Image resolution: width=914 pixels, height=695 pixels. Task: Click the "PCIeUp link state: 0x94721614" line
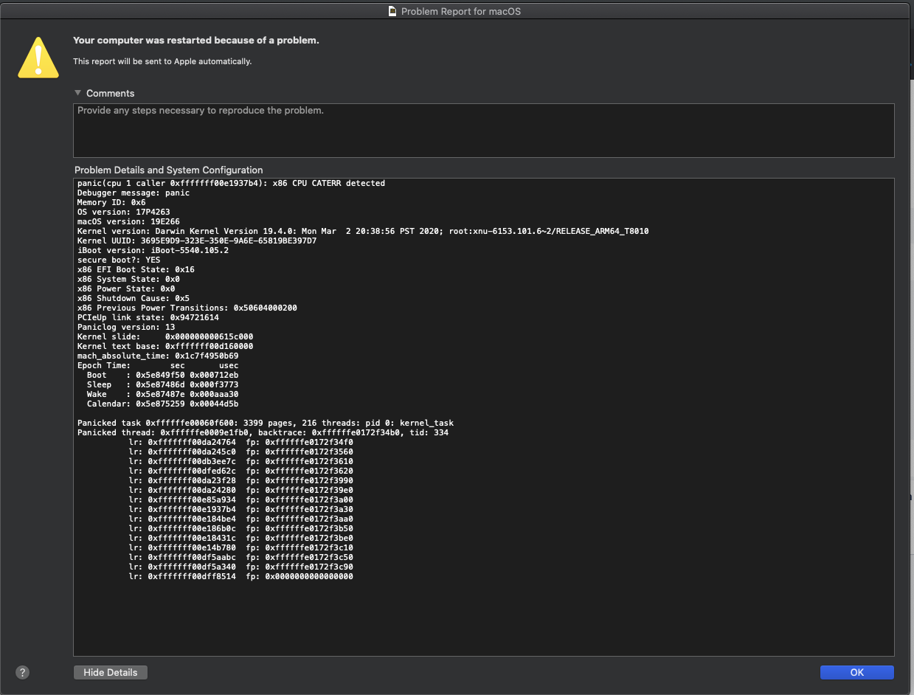pos(148,317)
